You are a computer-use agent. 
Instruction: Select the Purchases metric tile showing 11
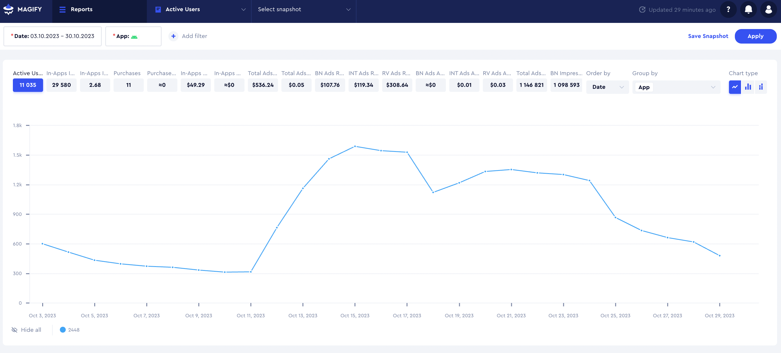click(x=129, y=85)
